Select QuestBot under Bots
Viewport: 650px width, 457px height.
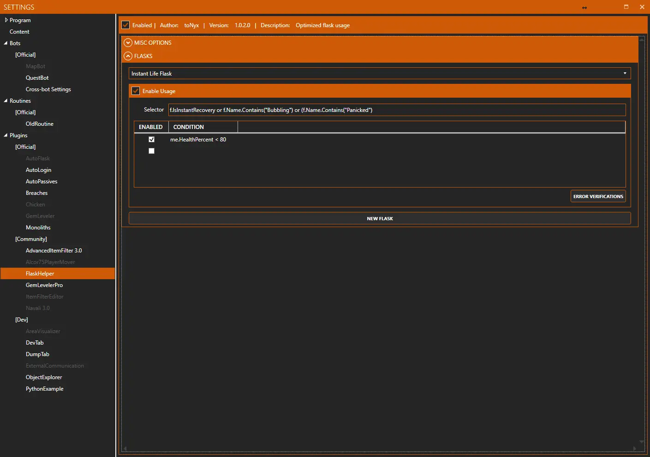click(x=37, y=78)
